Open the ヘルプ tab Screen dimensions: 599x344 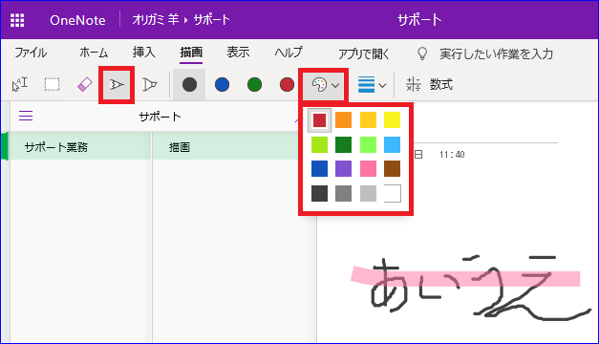coord(289,53)
